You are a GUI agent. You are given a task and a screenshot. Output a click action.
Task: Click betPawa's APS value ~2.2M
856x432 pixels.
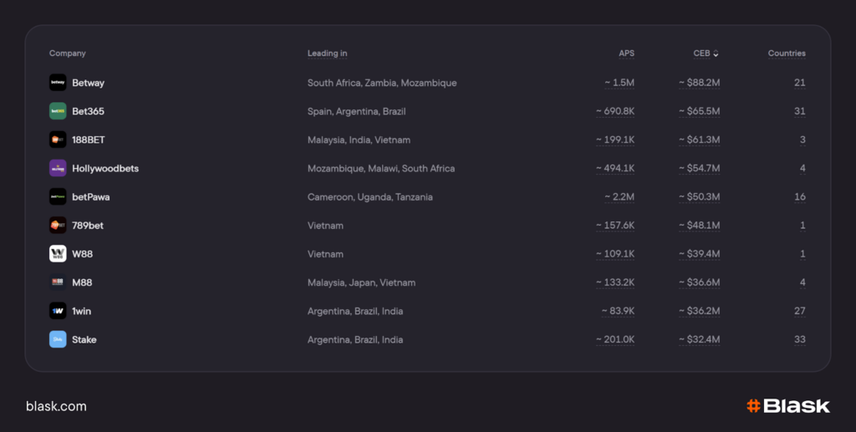click(619, 197)
